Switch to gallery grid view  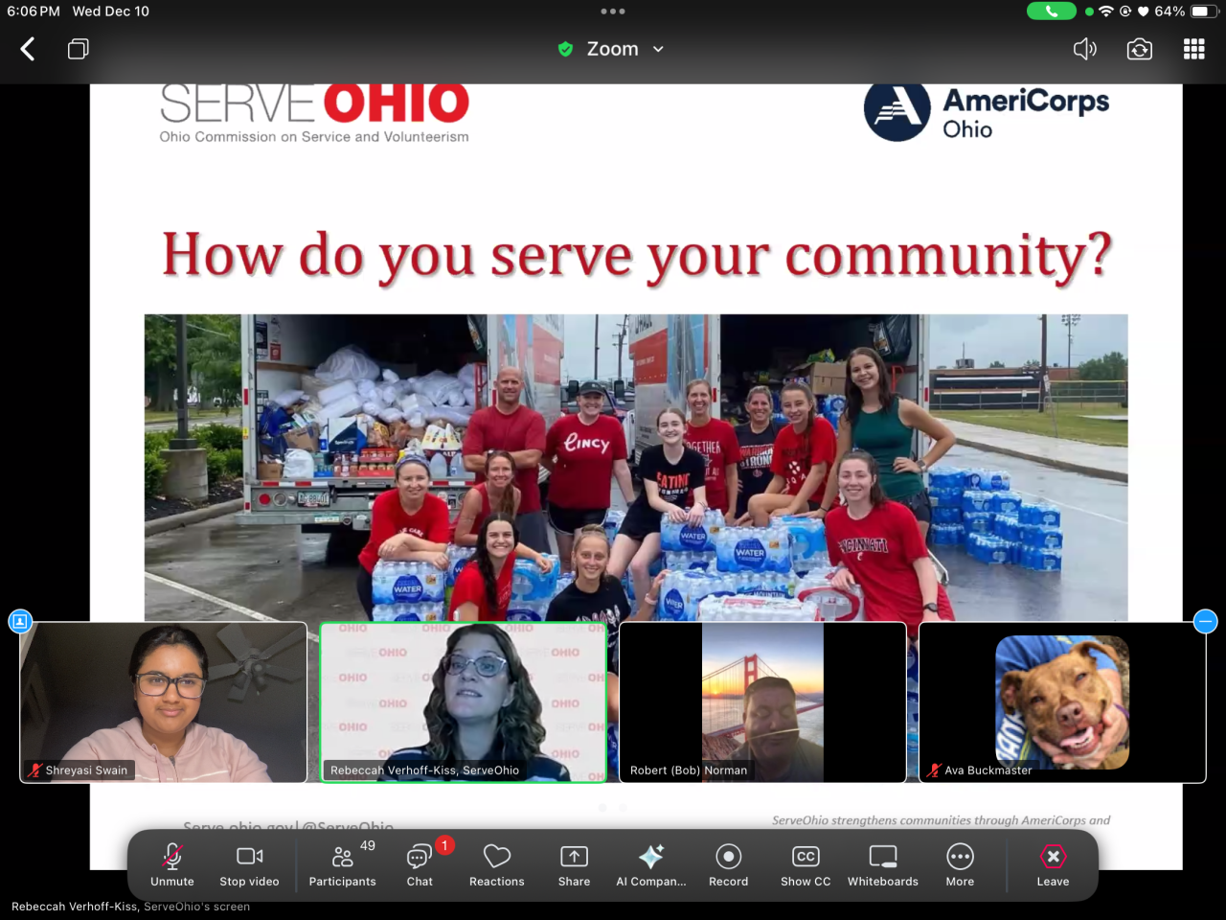(x=1194, y=49)
